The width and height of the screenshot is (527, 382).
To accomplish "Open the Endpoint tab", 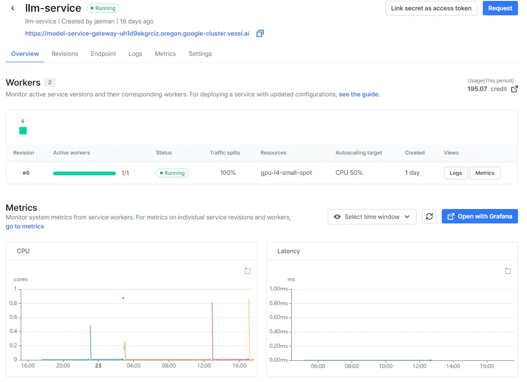I will 103,54.
